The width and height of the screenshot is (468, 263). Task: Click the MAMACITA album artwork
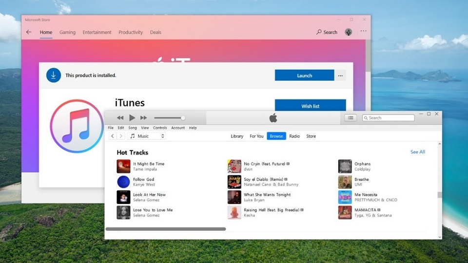pos(345,213)
